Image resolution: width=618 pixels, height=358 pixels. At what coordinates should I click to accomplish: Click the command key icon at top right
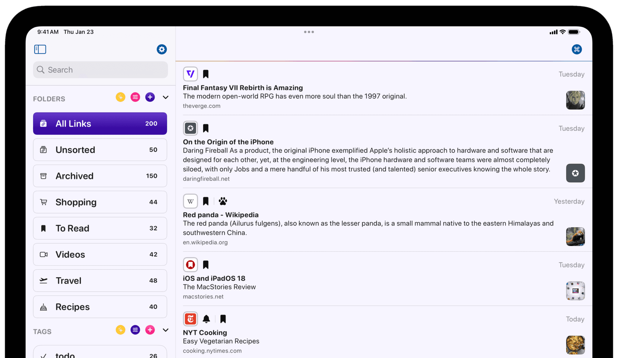tap(577, 49)
